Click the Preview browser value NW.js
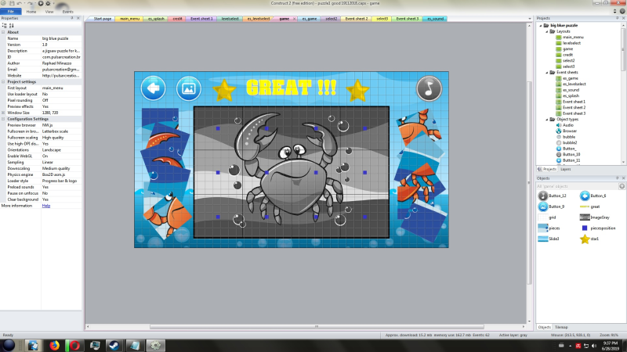Viewport: 627px width, 352px height. pos(61,125)
